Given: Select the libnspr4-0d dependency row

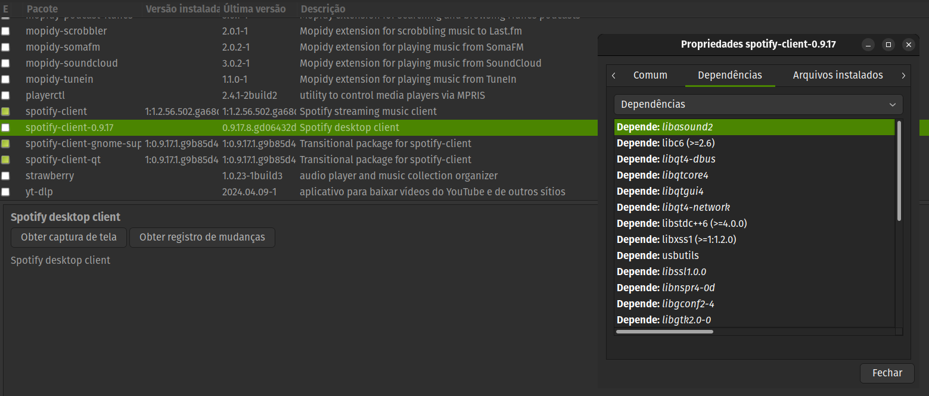Looking at the screenshot, I should point(754,288).
